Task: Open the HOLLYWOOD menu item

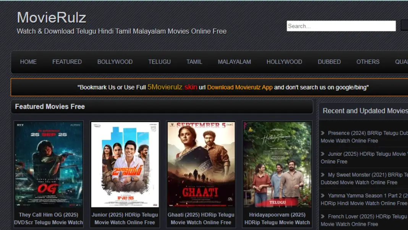Action: [x=284, y=62]
